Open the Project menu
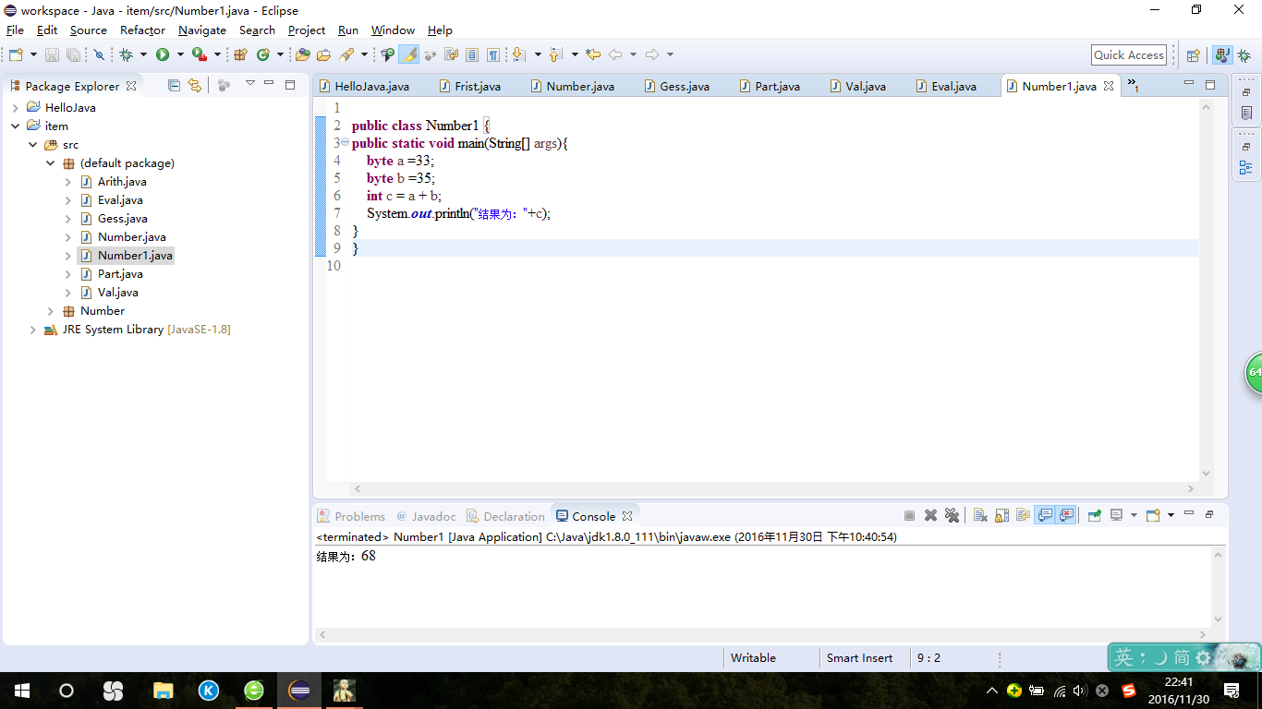 click(307, 30)
